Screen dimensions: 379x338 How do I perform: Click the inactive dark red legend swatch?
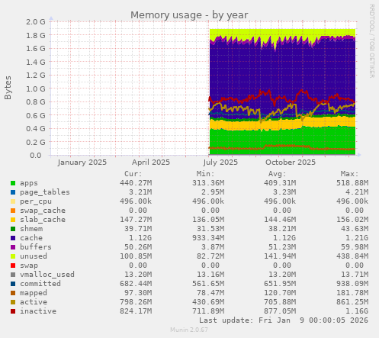point(13,311)
